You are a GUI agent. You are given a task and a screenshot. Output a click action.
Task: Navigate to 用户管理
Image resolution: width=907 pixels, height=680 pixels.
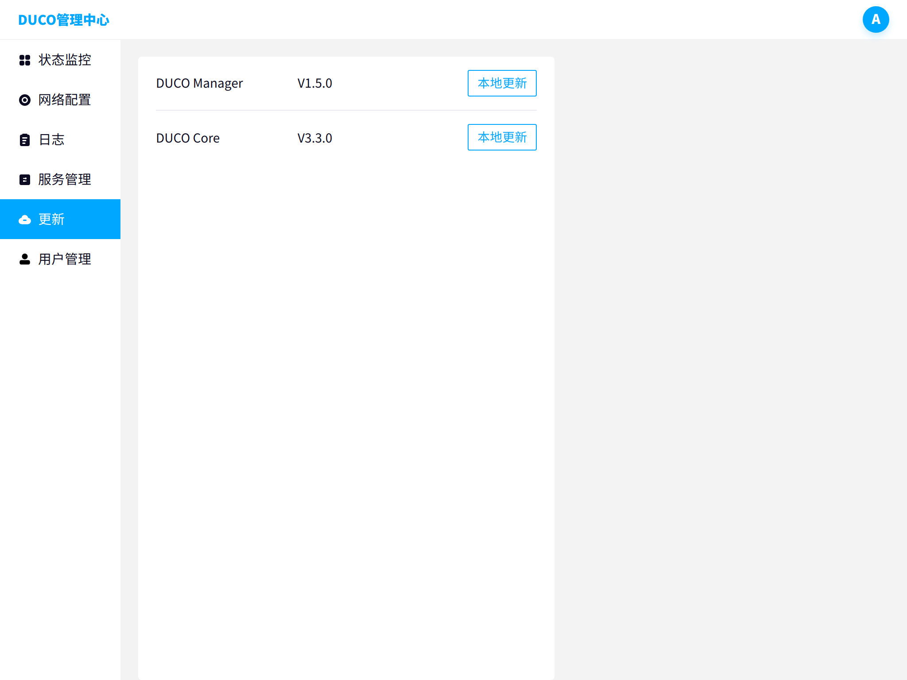tap(65, 259)
